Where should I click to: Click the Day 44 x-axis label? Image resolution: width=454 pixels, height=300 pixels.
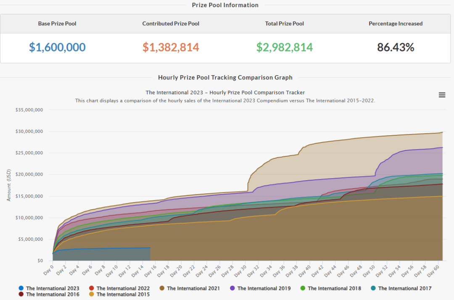click(x=330, y=271)
